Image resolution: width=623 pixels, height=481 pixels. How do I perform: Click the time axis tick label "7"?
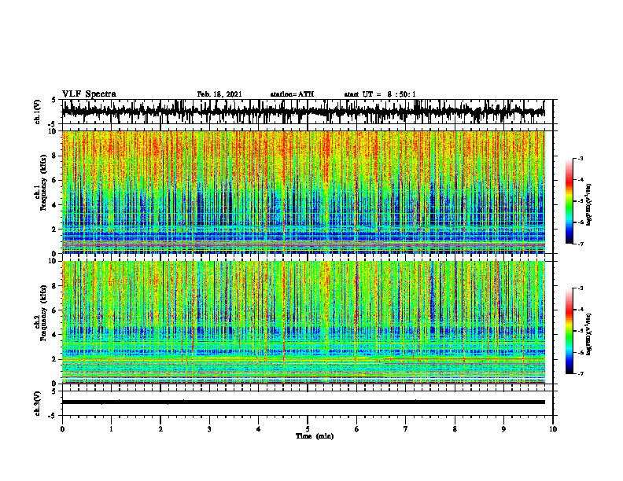(x=406, y=429)
